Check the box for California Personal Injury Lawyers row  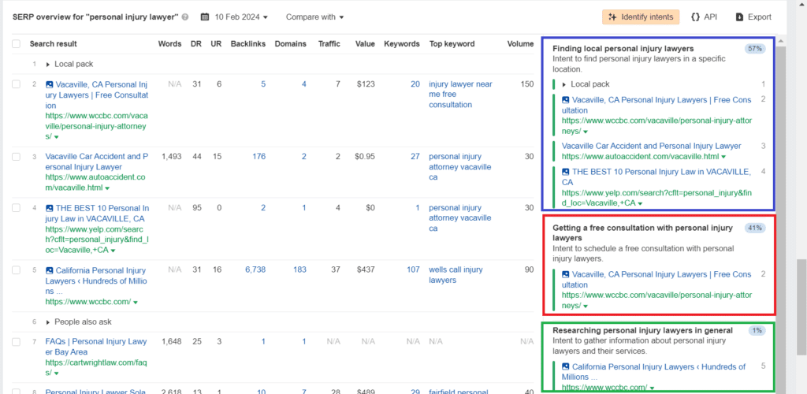point(16,270)
